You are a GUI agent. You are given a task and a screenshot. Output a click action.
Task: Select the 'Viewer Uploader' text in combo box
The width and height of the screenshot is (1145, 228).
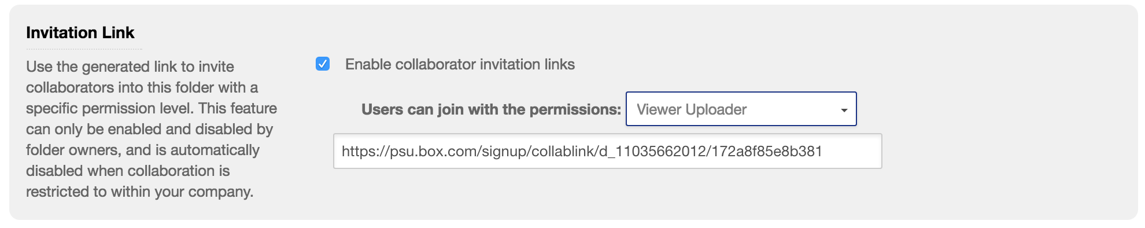[x=691, y=109]
